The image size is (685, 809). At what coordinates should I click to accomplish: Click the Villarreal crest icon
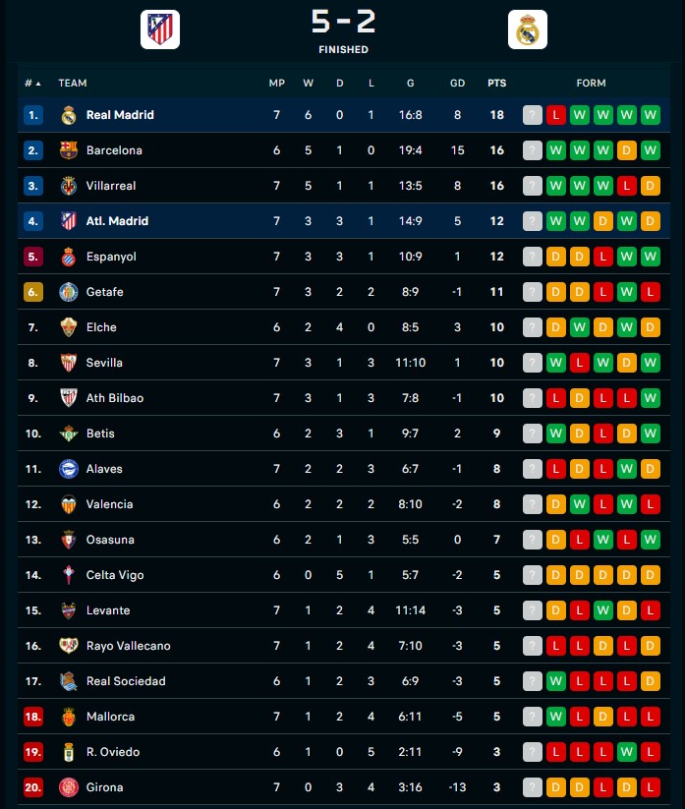tap(69, 186)
